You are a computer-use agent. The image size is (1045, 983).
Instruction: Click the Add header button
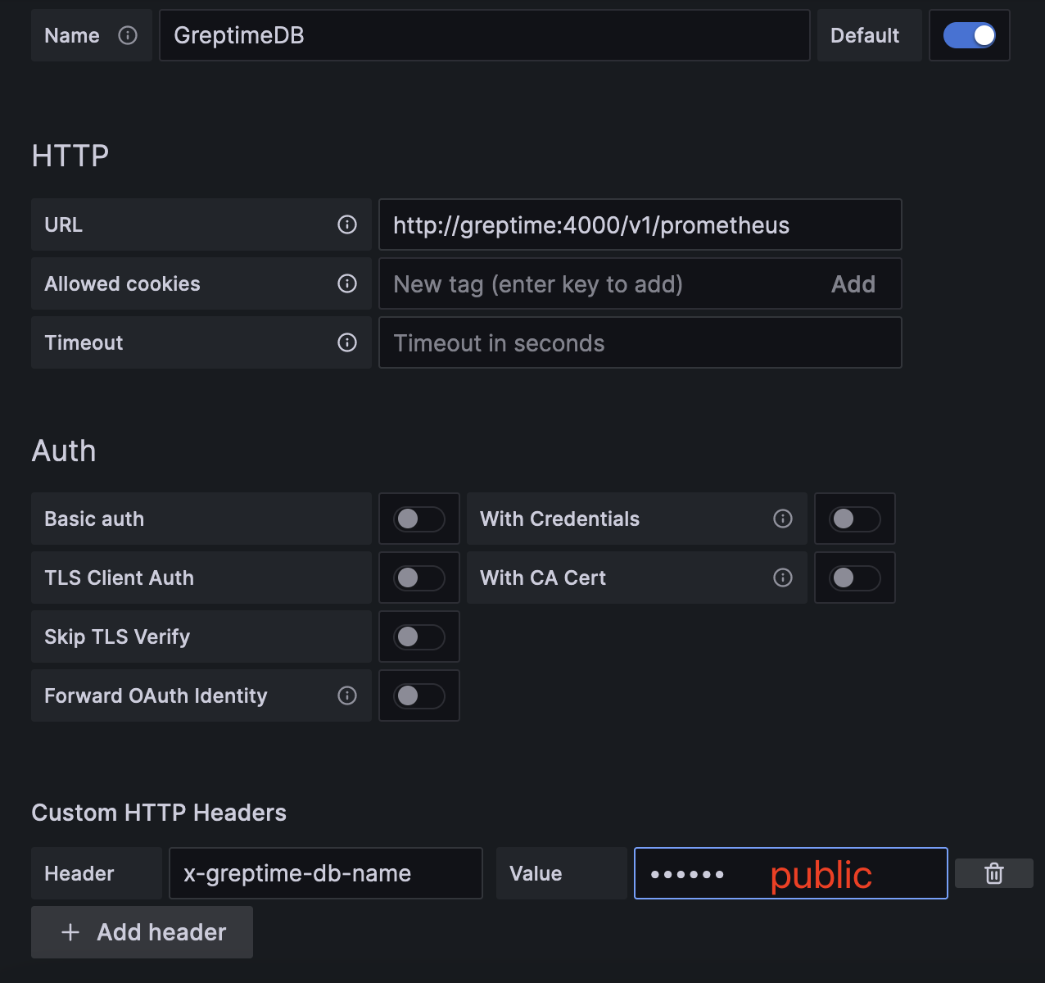click(x=141, y=932)
